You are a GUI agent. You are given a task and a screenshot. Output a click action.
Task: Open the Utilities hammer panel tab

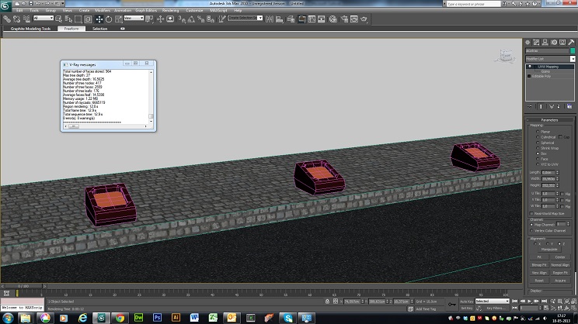point(571,43)
